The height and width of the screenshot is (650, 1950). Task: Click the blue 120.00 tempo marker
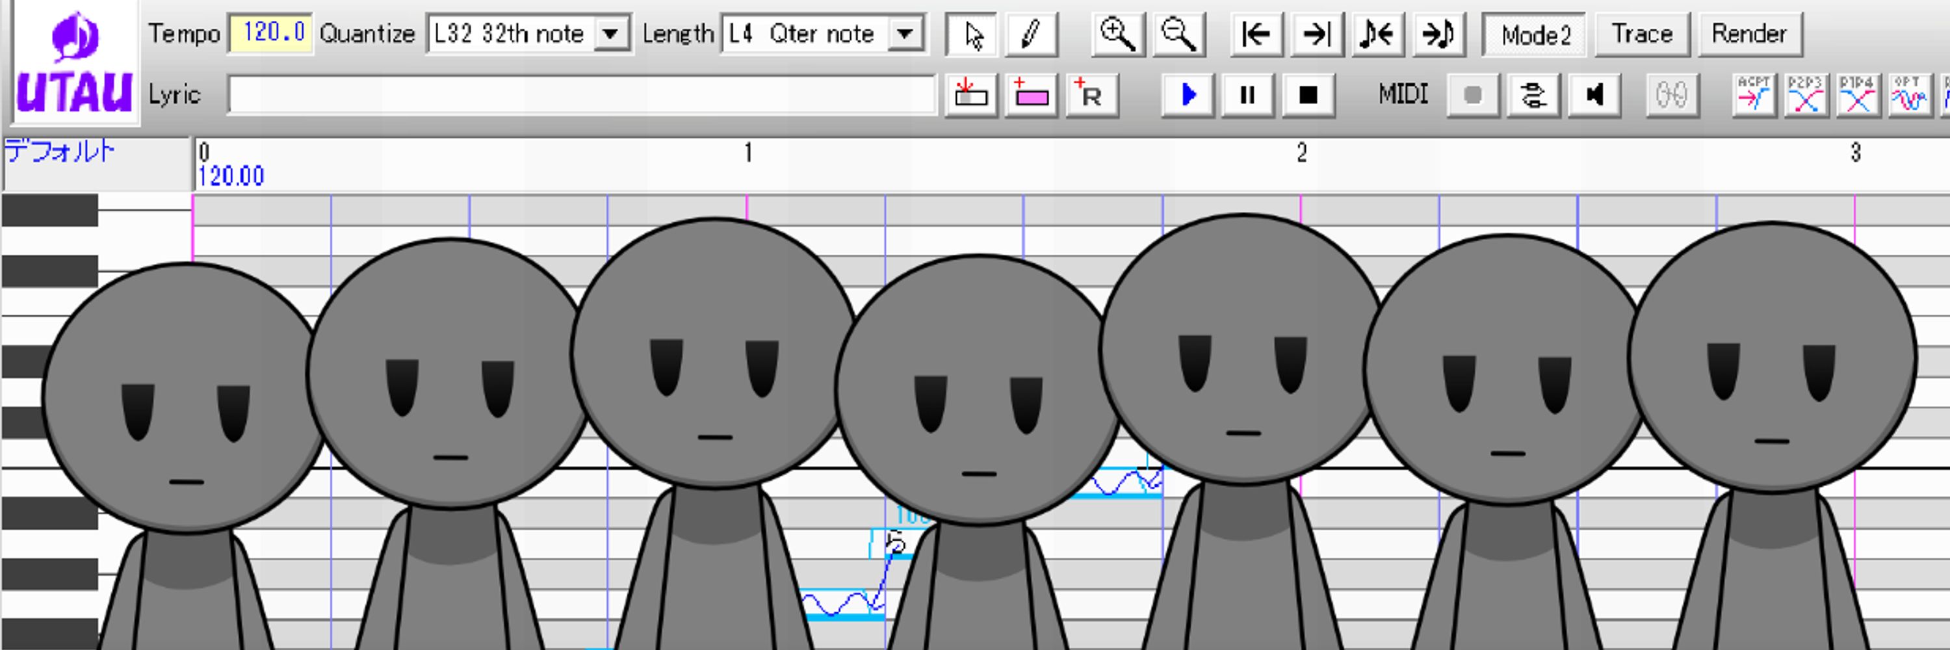231,176
